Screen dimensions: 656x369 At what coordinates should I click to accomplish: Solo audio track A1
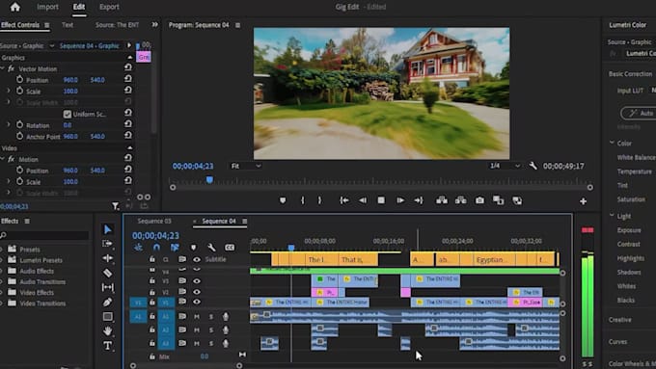(x=211, y=317)
